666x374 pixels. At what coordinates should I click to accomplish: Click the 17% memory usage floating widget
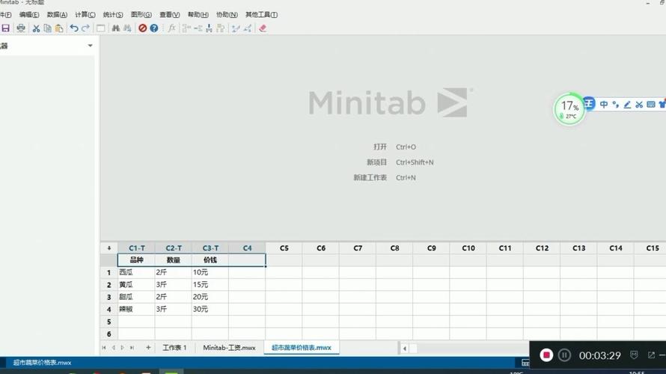tap(569, 108)
